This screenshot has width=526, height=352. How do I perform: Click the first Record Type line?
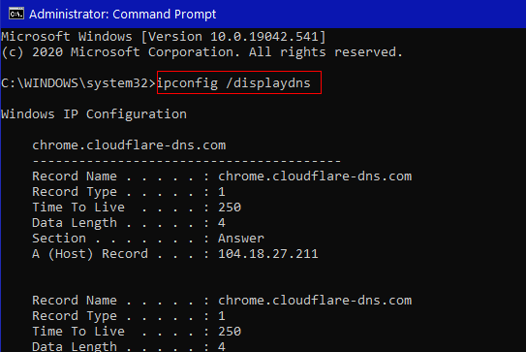coord(129,192)
